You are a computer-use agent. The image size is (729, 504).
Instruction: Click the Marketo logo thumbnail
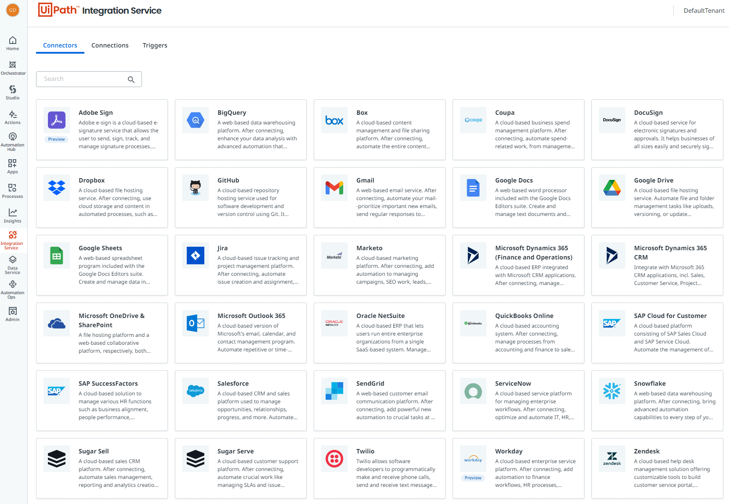pyautogui.click(x=334, y=256)
